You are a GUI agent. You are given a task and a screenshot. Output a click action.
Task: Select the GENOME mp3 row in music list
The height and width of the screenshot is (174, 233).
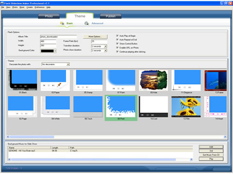[x=100, y=151]
